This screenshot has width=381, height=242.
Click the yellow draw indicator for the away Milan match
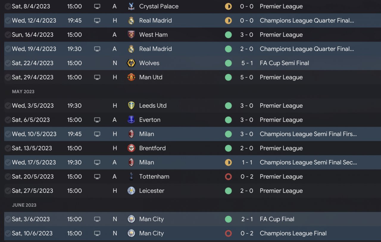[x=228, y=162]
